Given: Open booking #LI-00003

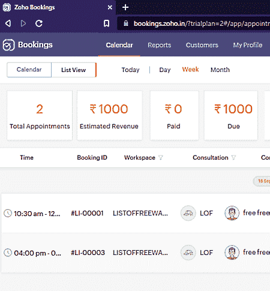Looking at the screenshot, I should click(x=88, y=253).
